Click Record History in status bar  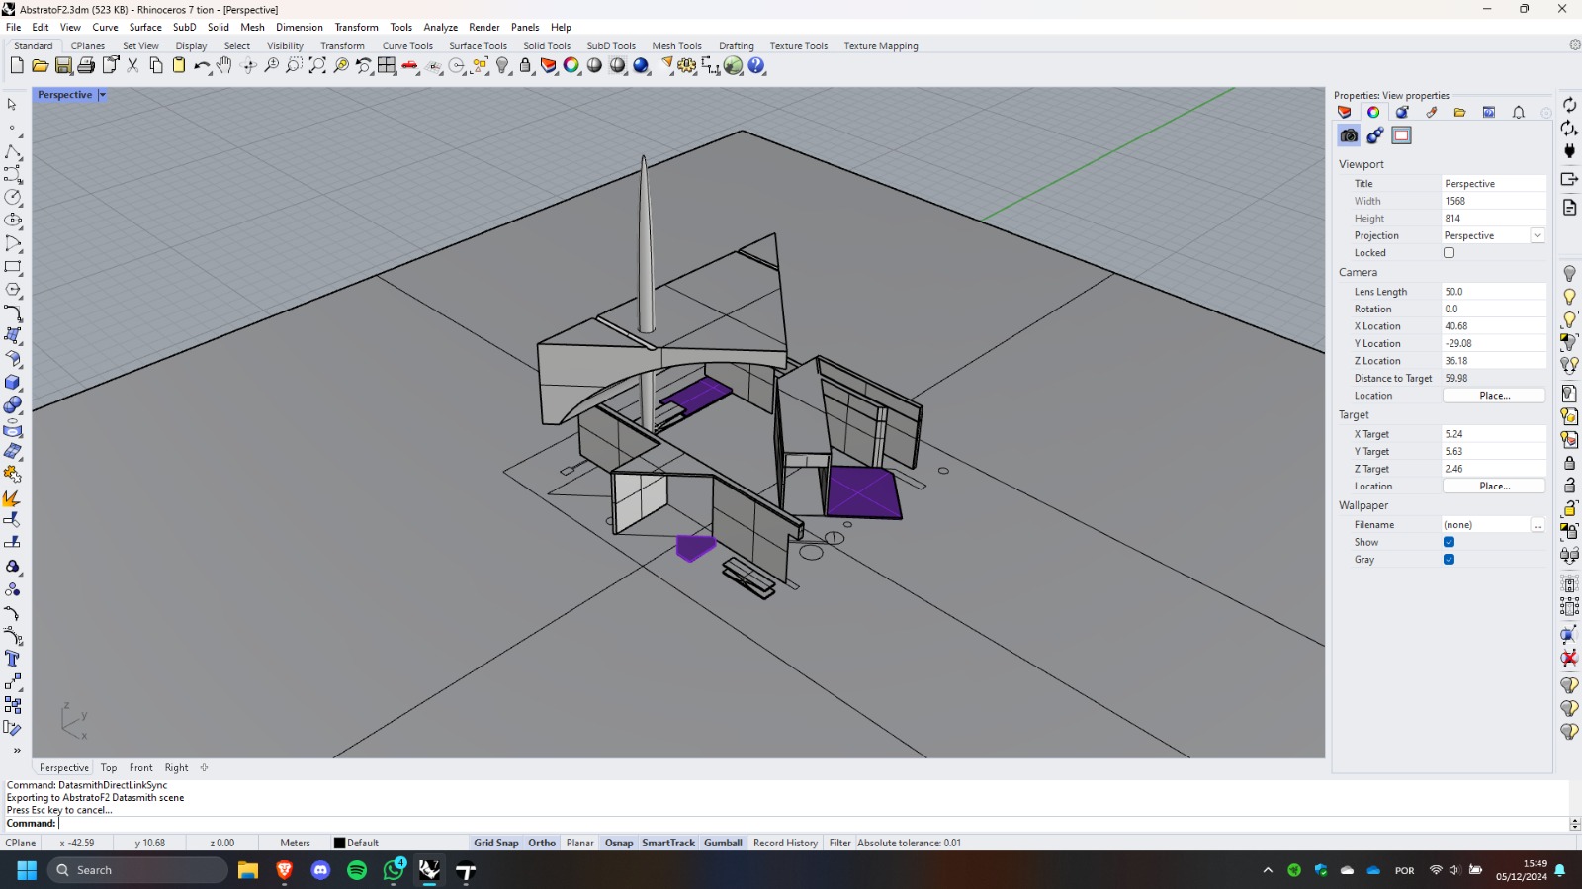785,843
